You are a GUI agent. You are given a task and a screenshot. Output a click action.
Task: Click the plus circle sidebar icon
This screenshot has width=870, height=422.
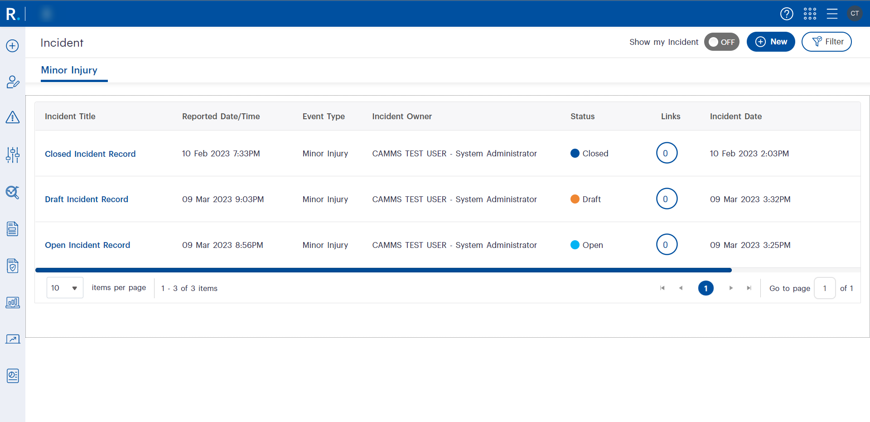point(13,46)
